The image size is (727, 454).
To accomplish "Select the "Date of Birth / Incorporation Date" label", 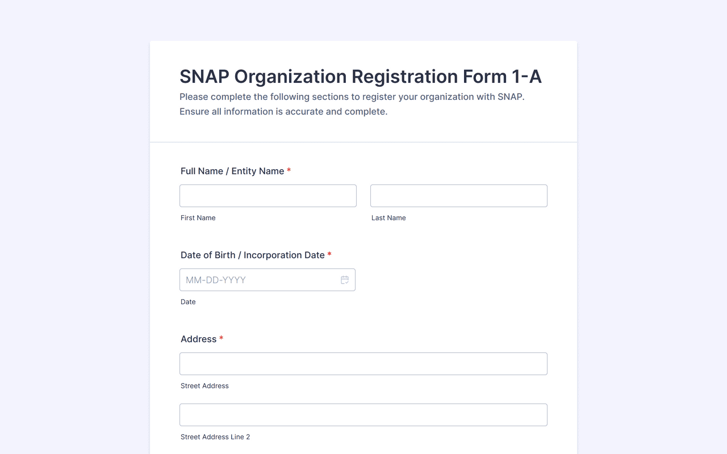I will coord(253,255).
